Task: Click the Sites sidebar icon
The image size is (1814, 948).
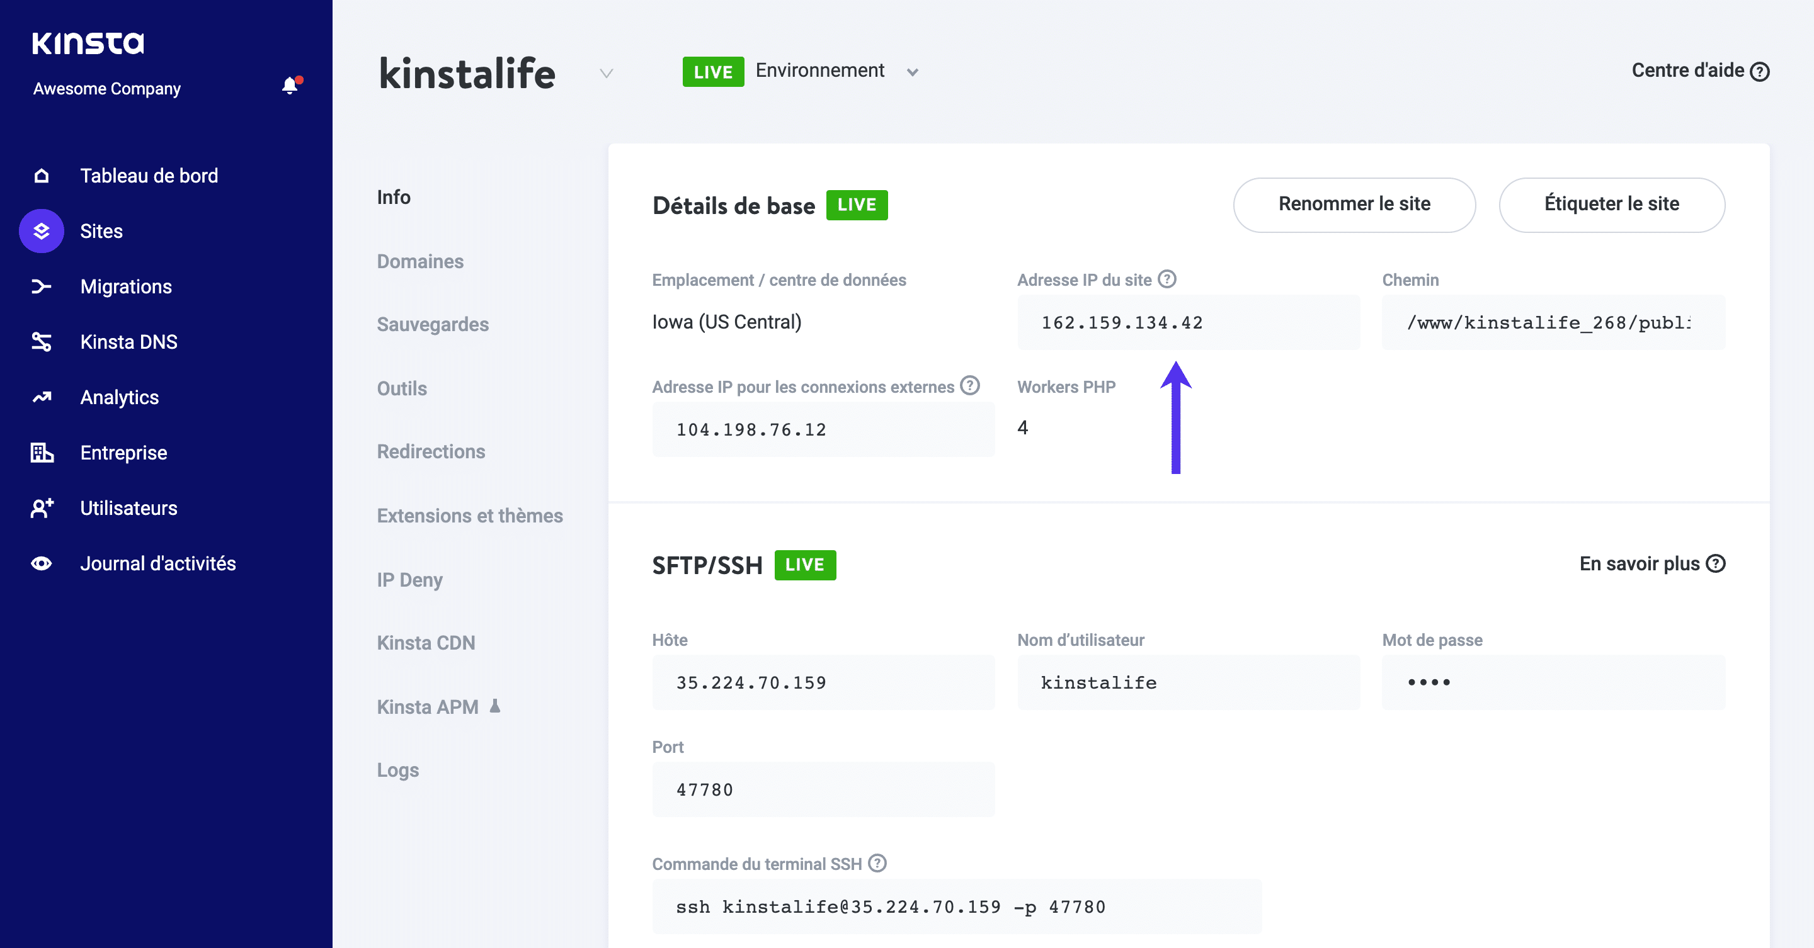Action: tap(41, 230)
